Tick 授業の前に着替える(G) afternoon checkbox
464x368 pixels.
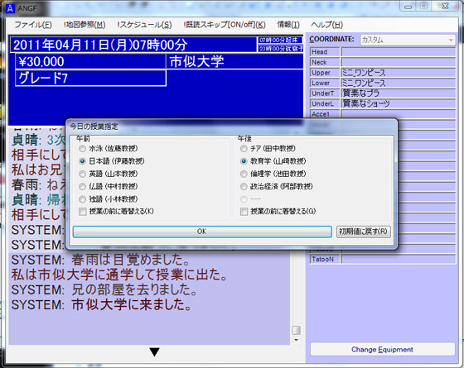(278, 212)
